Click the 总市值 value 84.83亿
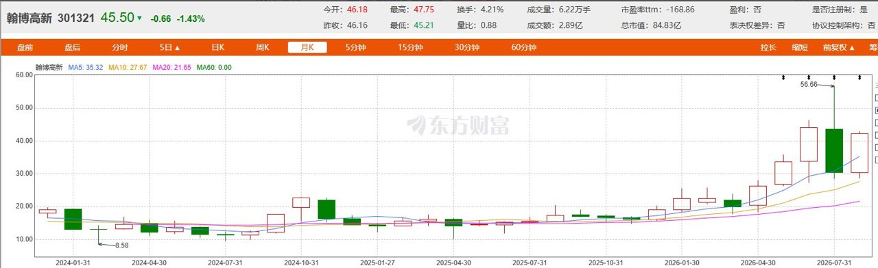The width and height of the screenshot is (878, 268). pyautogui.click(x=666, y=25)
